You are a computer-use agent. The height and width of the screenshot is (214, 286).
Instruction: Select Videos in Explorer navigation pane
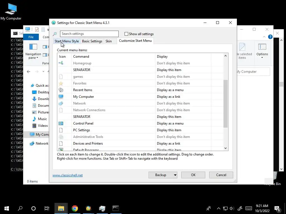click(43, 126)
